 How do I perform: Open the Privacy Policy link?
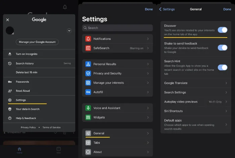(28, 128)
